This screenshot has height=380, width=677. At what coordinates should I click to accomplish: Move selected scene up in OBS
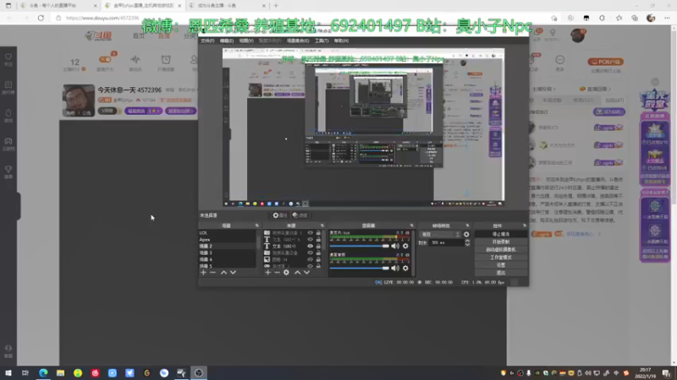[223, 272]
